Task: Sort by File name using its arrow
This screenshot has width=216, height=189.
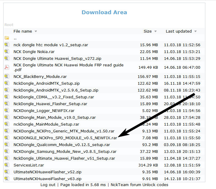Action: pyautogui.click(x=36, y=31)
